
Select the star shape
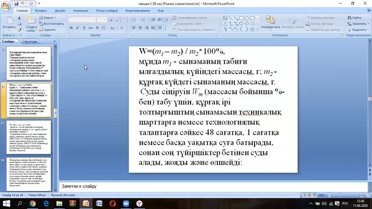click(252, 30)
